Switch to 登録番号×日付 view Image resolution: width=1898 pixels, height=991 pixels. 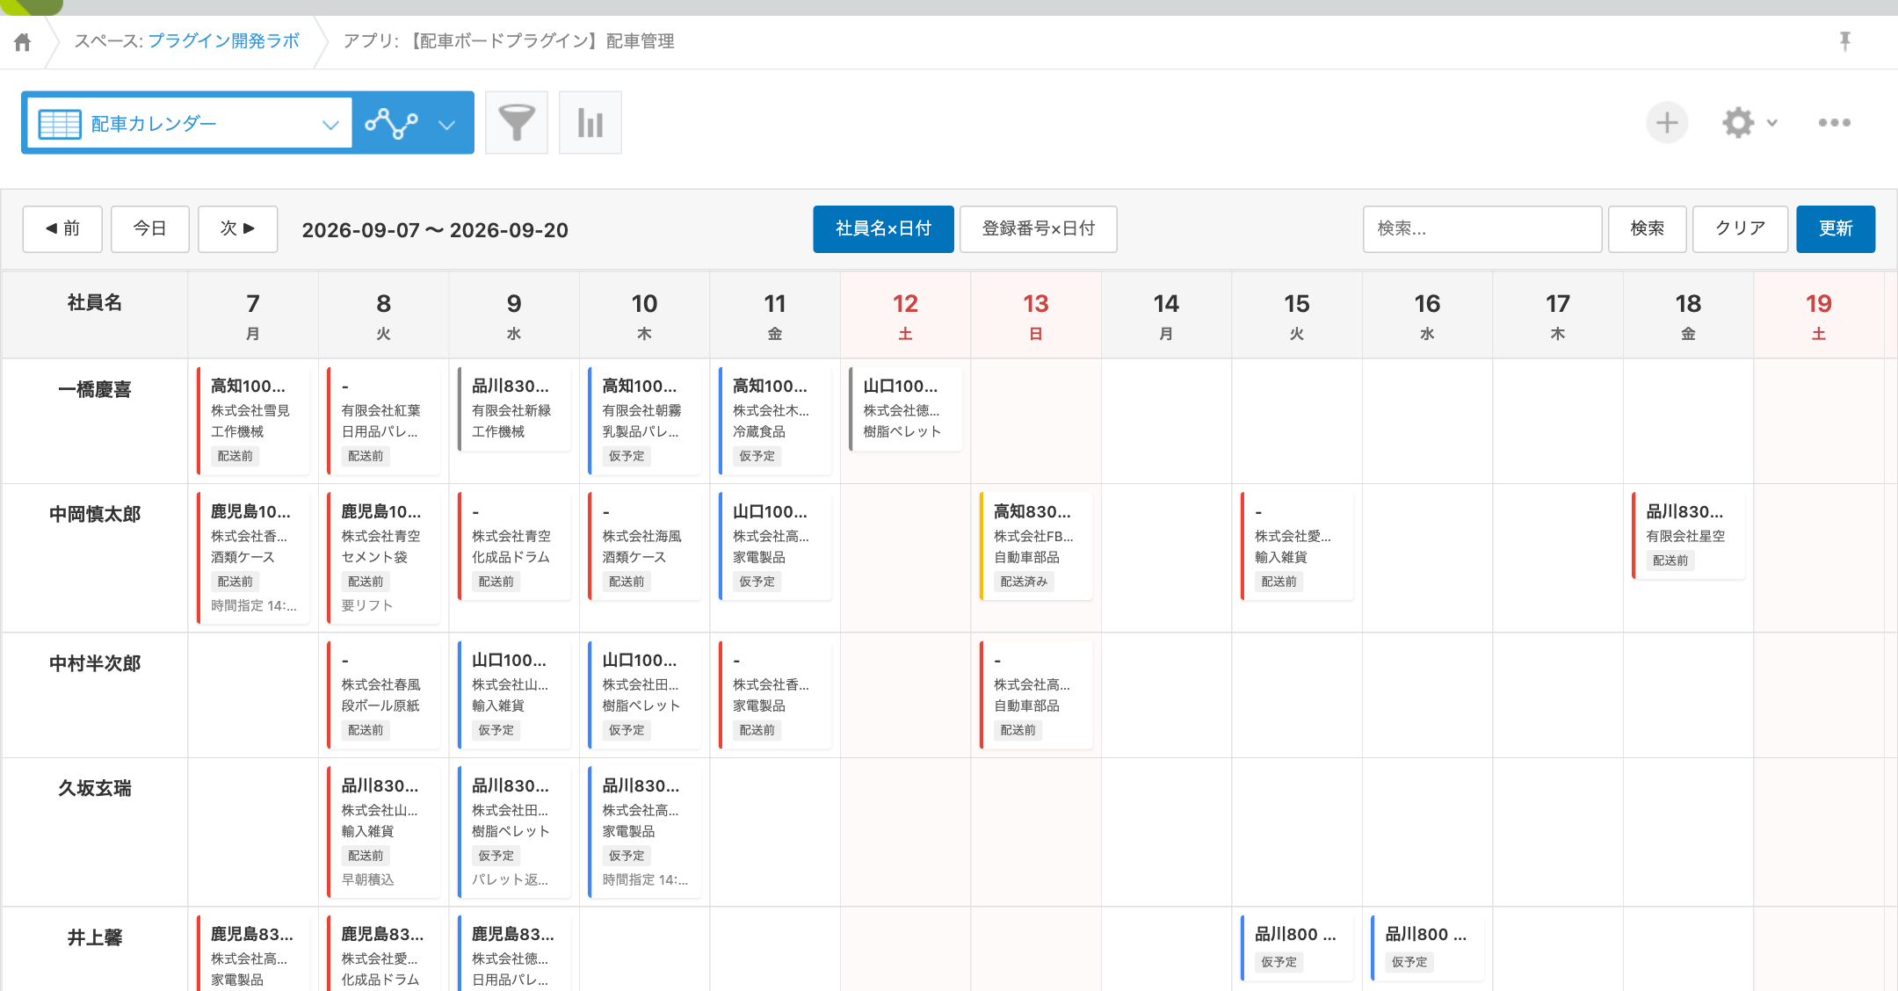[1039, 229]
